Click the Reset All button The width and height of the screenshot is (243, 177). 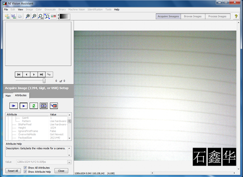(13, 171)
